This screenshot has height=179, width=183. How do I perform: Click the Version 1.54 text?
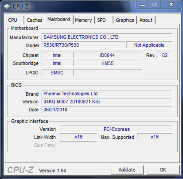[53, 171]
